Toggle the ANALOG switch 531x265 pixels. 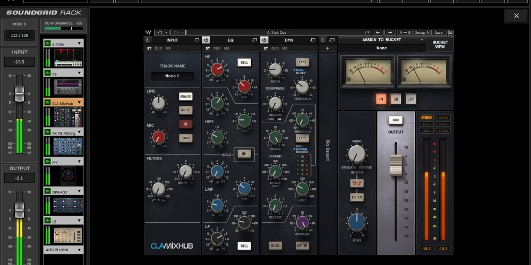tap(185, 96)
